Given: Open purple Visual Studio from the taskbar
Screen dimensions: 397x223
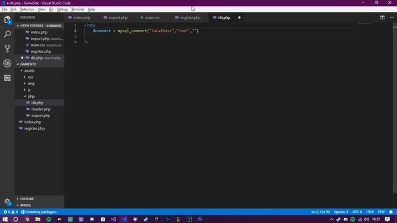Looking at the screenshot, I should click(x=114, y=219).
